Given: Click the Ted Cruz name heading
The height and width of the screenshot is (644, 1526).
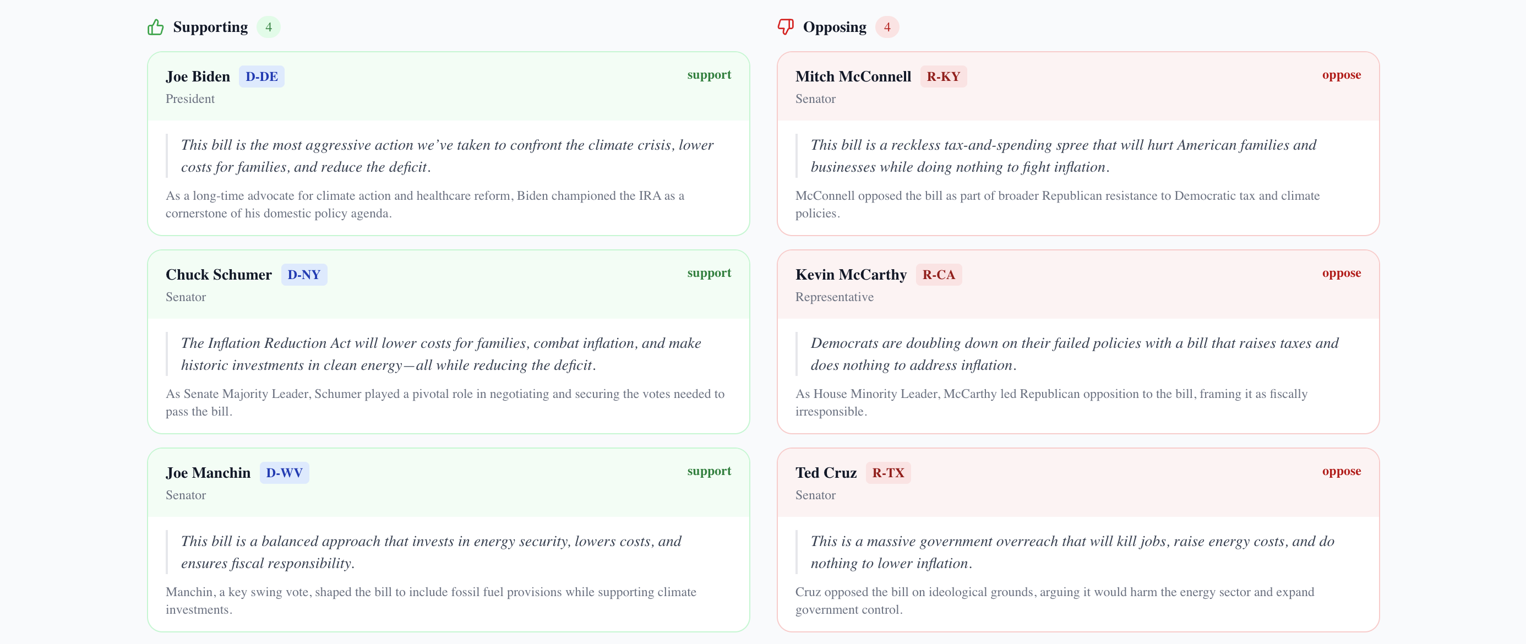Looking at the screenshot, I should [x=826, y=473].
